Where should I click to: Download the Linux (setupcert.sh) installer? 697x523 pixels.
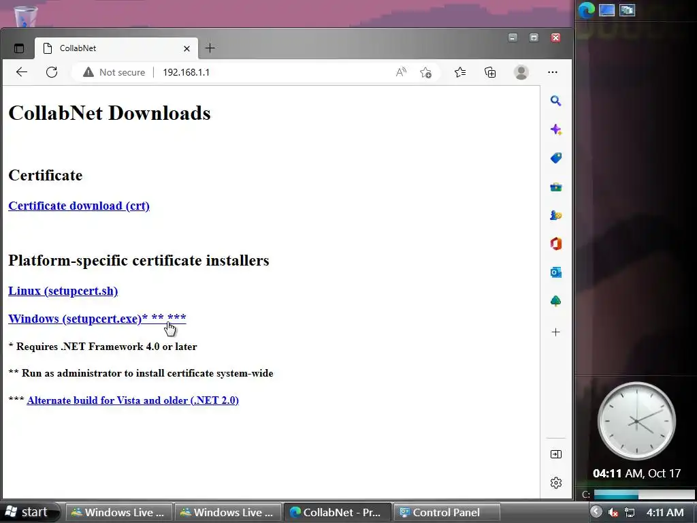[63, 291]
